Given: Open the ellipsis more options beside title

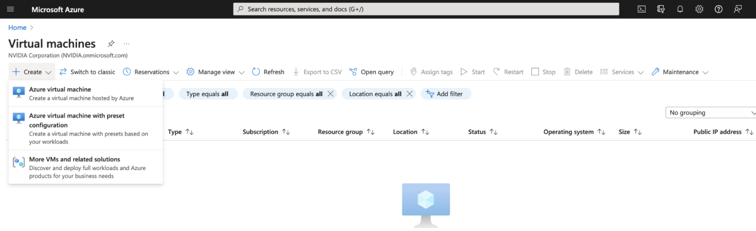Looking at the screenshot, I should [127, 44].
